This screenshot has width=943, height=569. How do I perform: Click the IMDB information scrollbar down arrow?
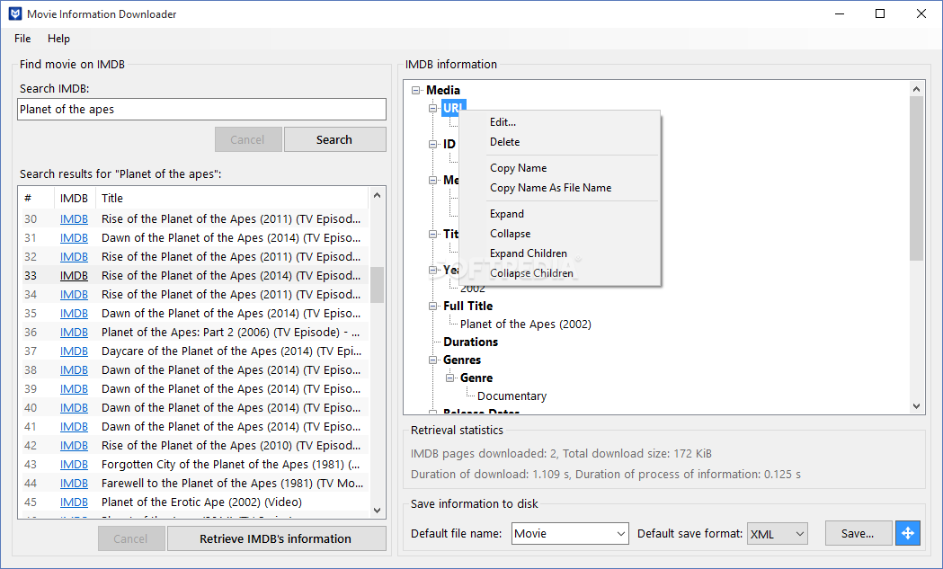click(917, 406)
